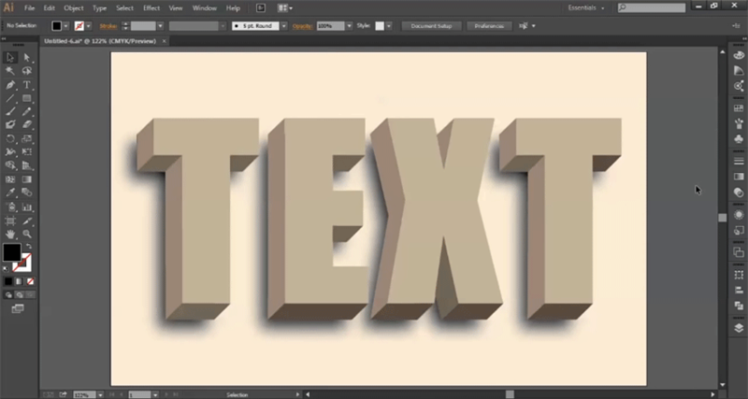Switch to Gradient paint mode
The height and width of the screenshot is (399, 748).
click(19, 281)
